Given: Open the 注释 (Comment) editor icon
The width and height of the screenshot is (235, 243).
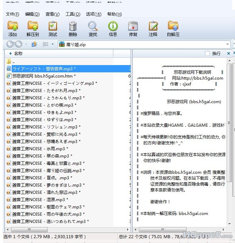Looking at the screenshot, I should pos(153,29).
